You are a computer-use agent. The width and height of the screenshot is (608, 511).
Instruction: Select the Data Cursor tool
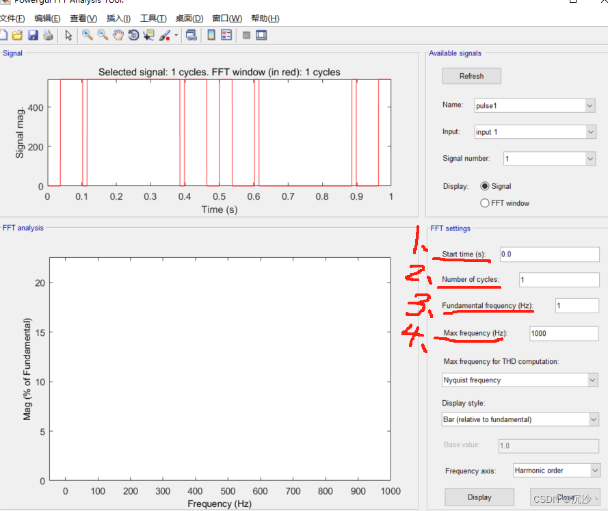[148, 36]
